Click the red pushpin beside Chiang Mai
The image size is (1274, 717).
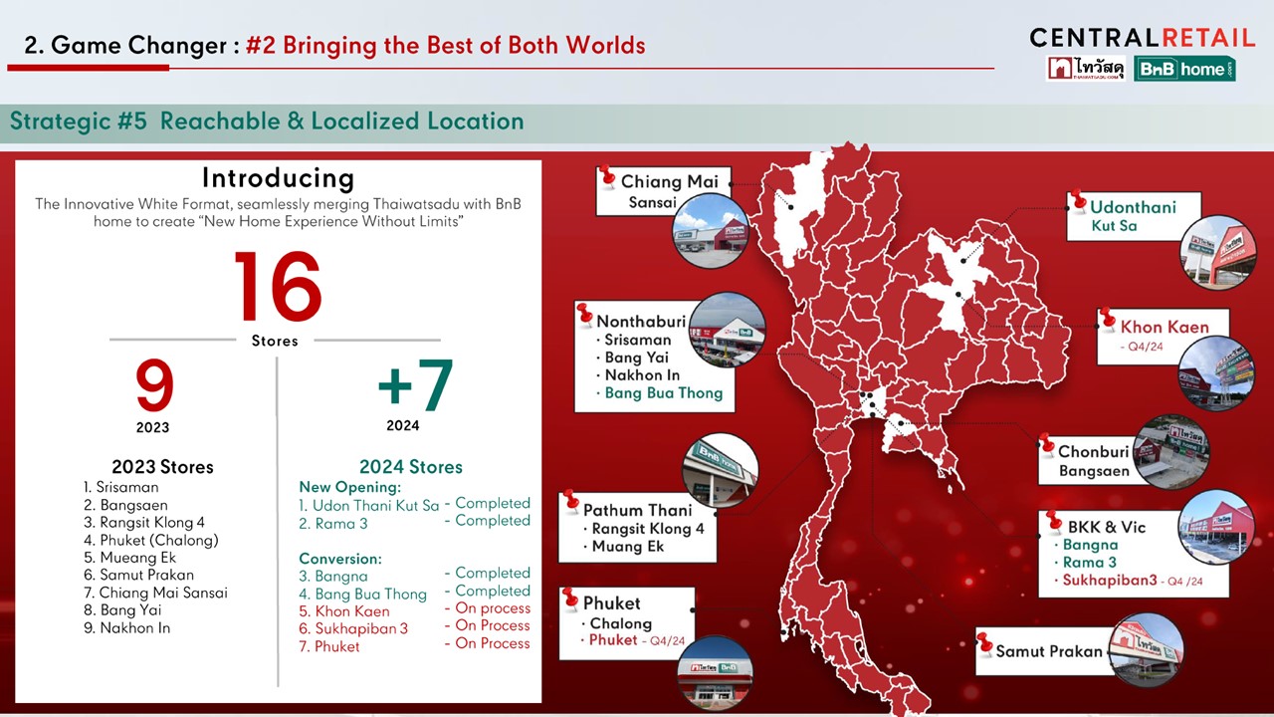(606, 177)
